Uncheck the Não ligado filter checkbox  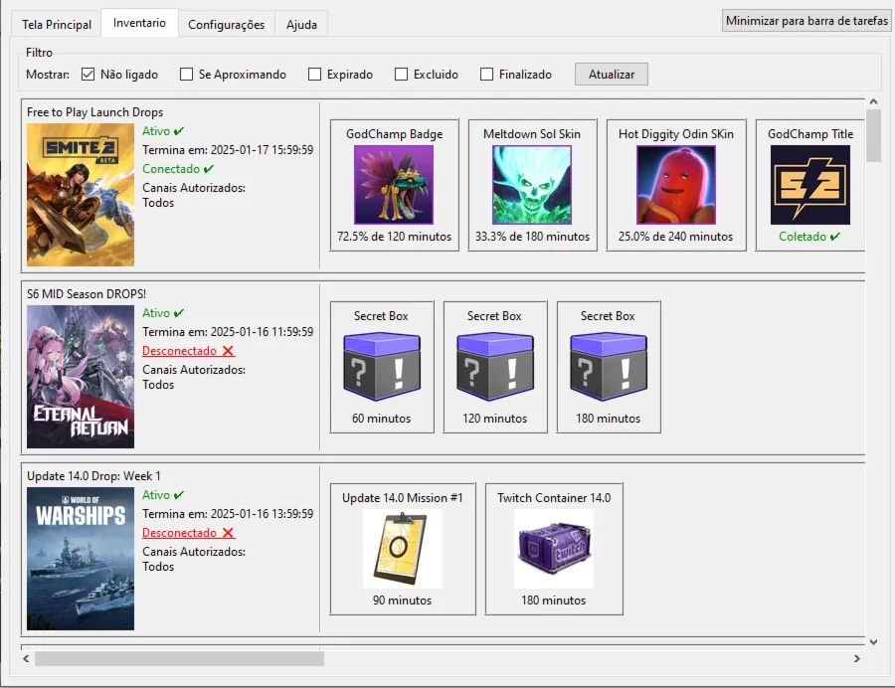[88, 75]
